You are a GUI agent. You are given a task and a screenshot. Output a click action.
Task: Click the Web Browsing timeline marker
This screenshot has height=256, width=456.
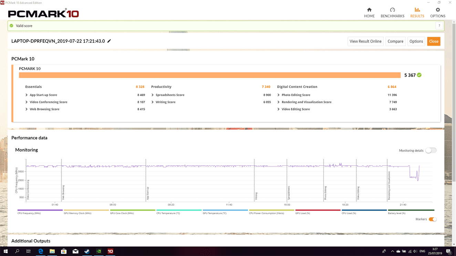[x=63, y=192]
